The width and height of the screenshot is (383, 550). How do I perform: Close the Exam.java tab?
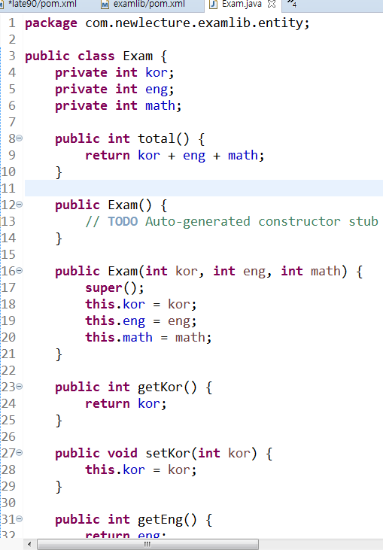tap(272, 5)
